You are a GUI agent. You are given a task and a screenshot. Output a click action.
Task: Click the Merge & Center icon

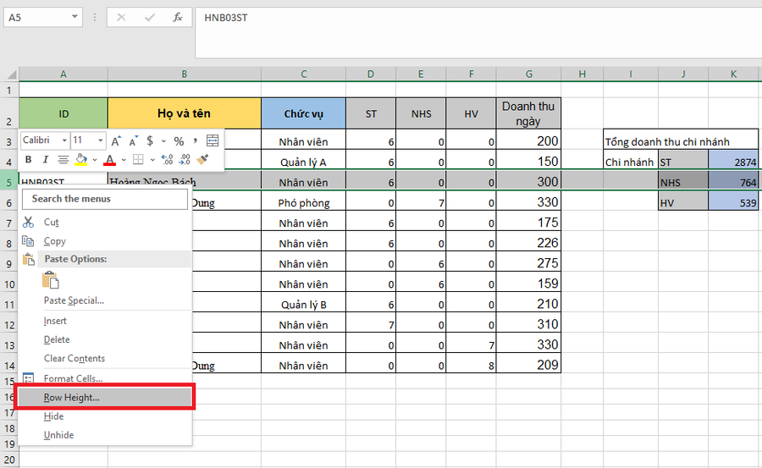pyautogui.click(x=213, y=141)
